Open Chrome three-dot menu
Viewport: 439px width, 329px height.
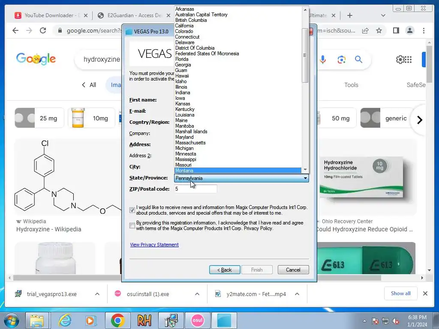click(424, 30)
